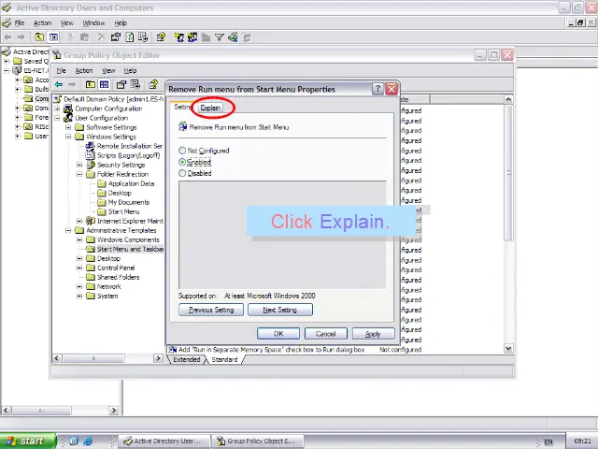Select the Enabled radio button
The image size is (598, 449).
pos(182,162)
